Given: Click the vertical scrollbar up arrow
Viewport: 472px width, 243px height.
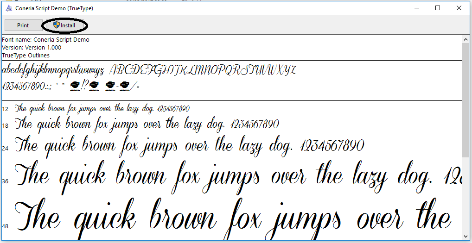Looking at the screenshot, I should pyautogui.click(x=465, y=39).
